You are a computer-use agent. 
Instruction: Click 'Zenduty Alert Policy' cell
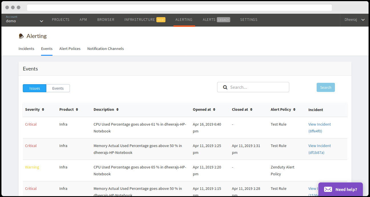click(x=282, y=171)
